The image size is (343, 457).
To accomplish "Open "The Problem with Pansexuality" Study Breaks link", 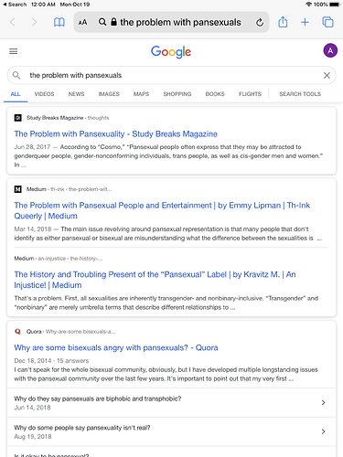I will coord(115,133).
